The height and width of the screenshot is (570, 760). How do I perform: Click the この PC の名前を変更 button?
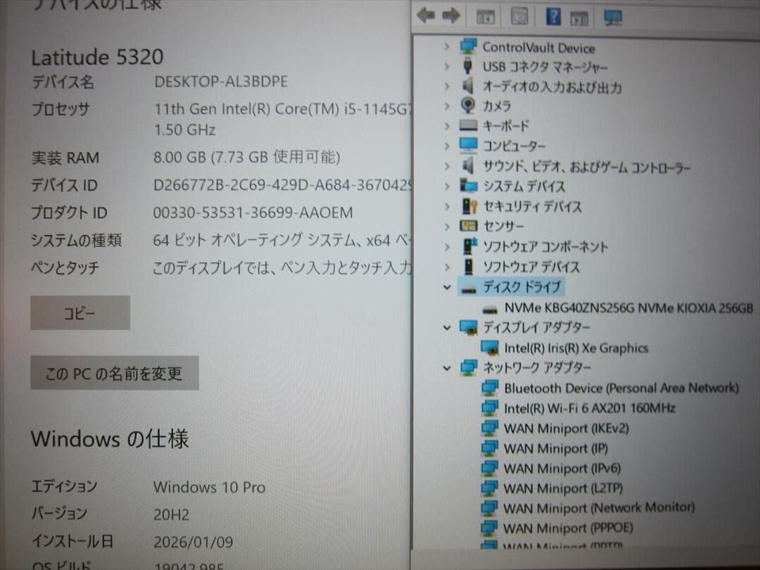click(x=115, y=373)
